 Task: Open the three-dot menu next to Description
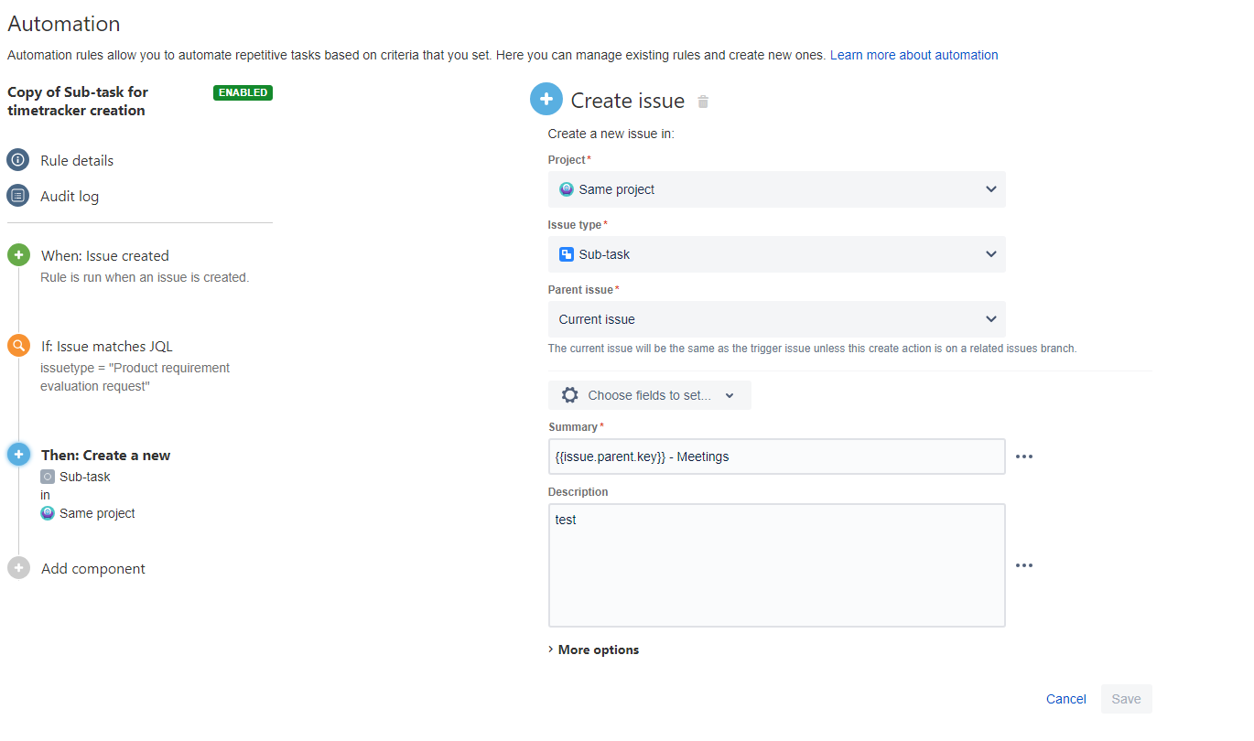(x=1024, y=565)
